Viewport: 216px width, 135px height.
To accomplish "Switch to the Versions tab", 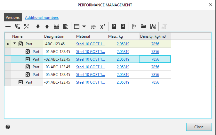I will coord(13,18).
